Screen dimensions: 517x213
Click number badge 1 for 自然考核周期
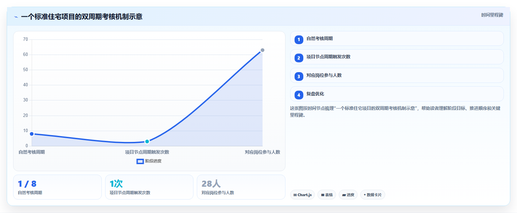(299, 40)
